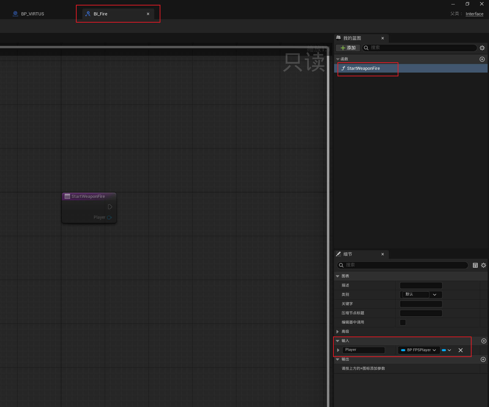The height and width of the screenshot is (407, 489).
Task: Click the execution pin on StartWeaponFire node
Action: pos(110,207)
